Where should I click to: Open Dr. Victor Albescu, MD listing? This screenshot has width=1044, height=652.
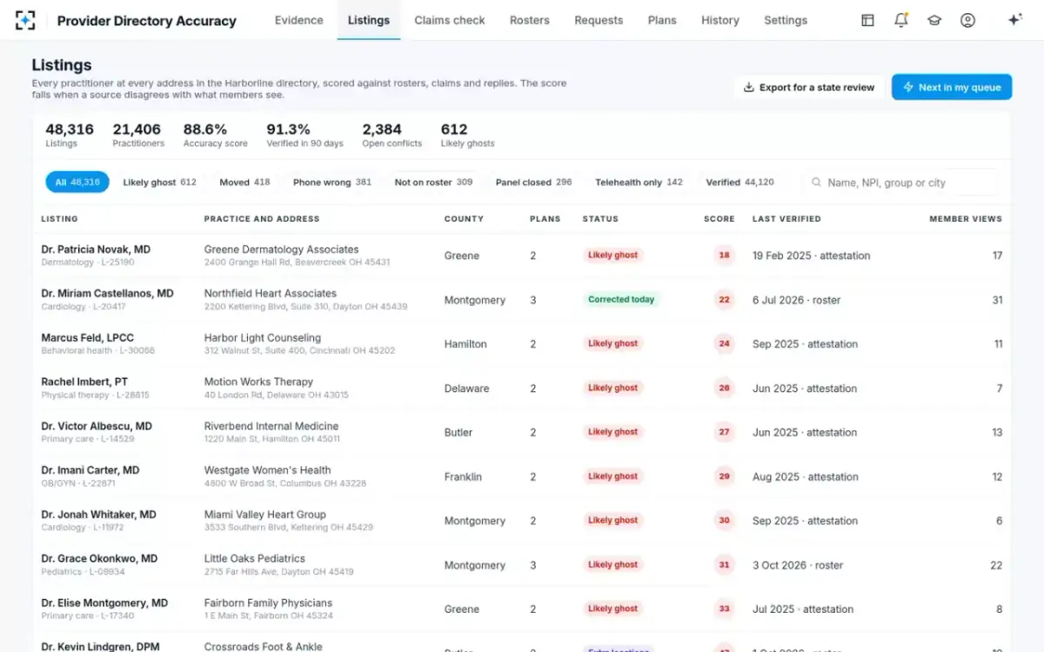[97, 426]
